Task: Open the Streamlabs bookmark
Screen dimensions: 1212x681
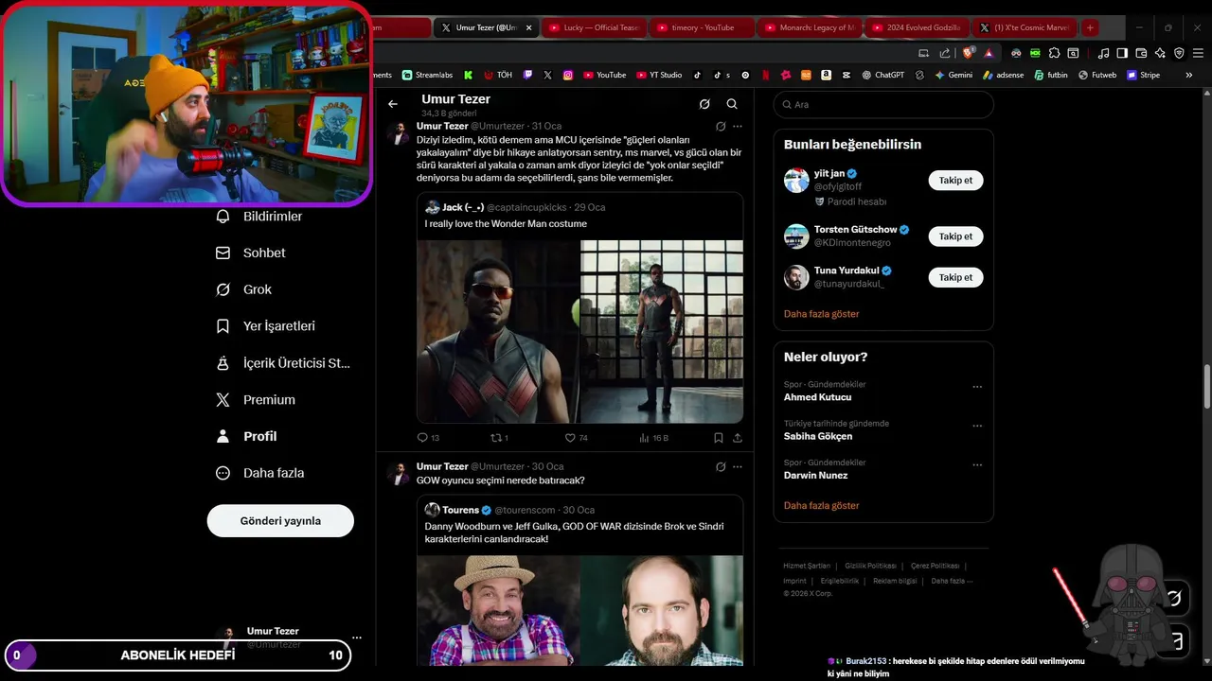Action: [x=427, y=75]
